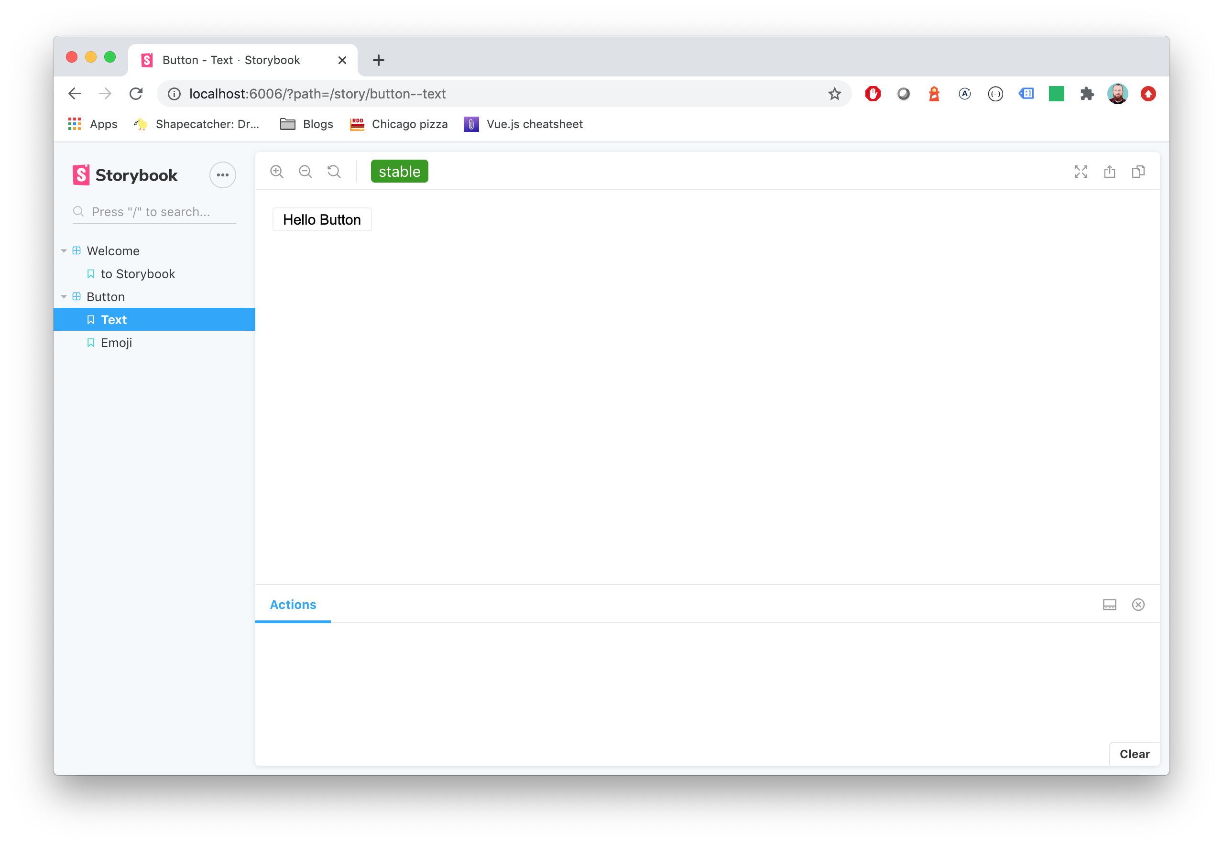Switch to the Actions tab
The image size is (1223, 846).
pos(293,605)
